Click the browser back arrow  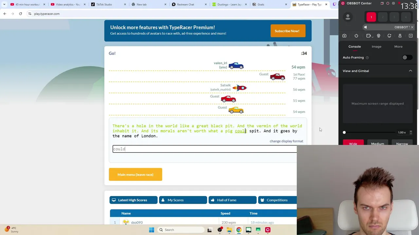5,14
